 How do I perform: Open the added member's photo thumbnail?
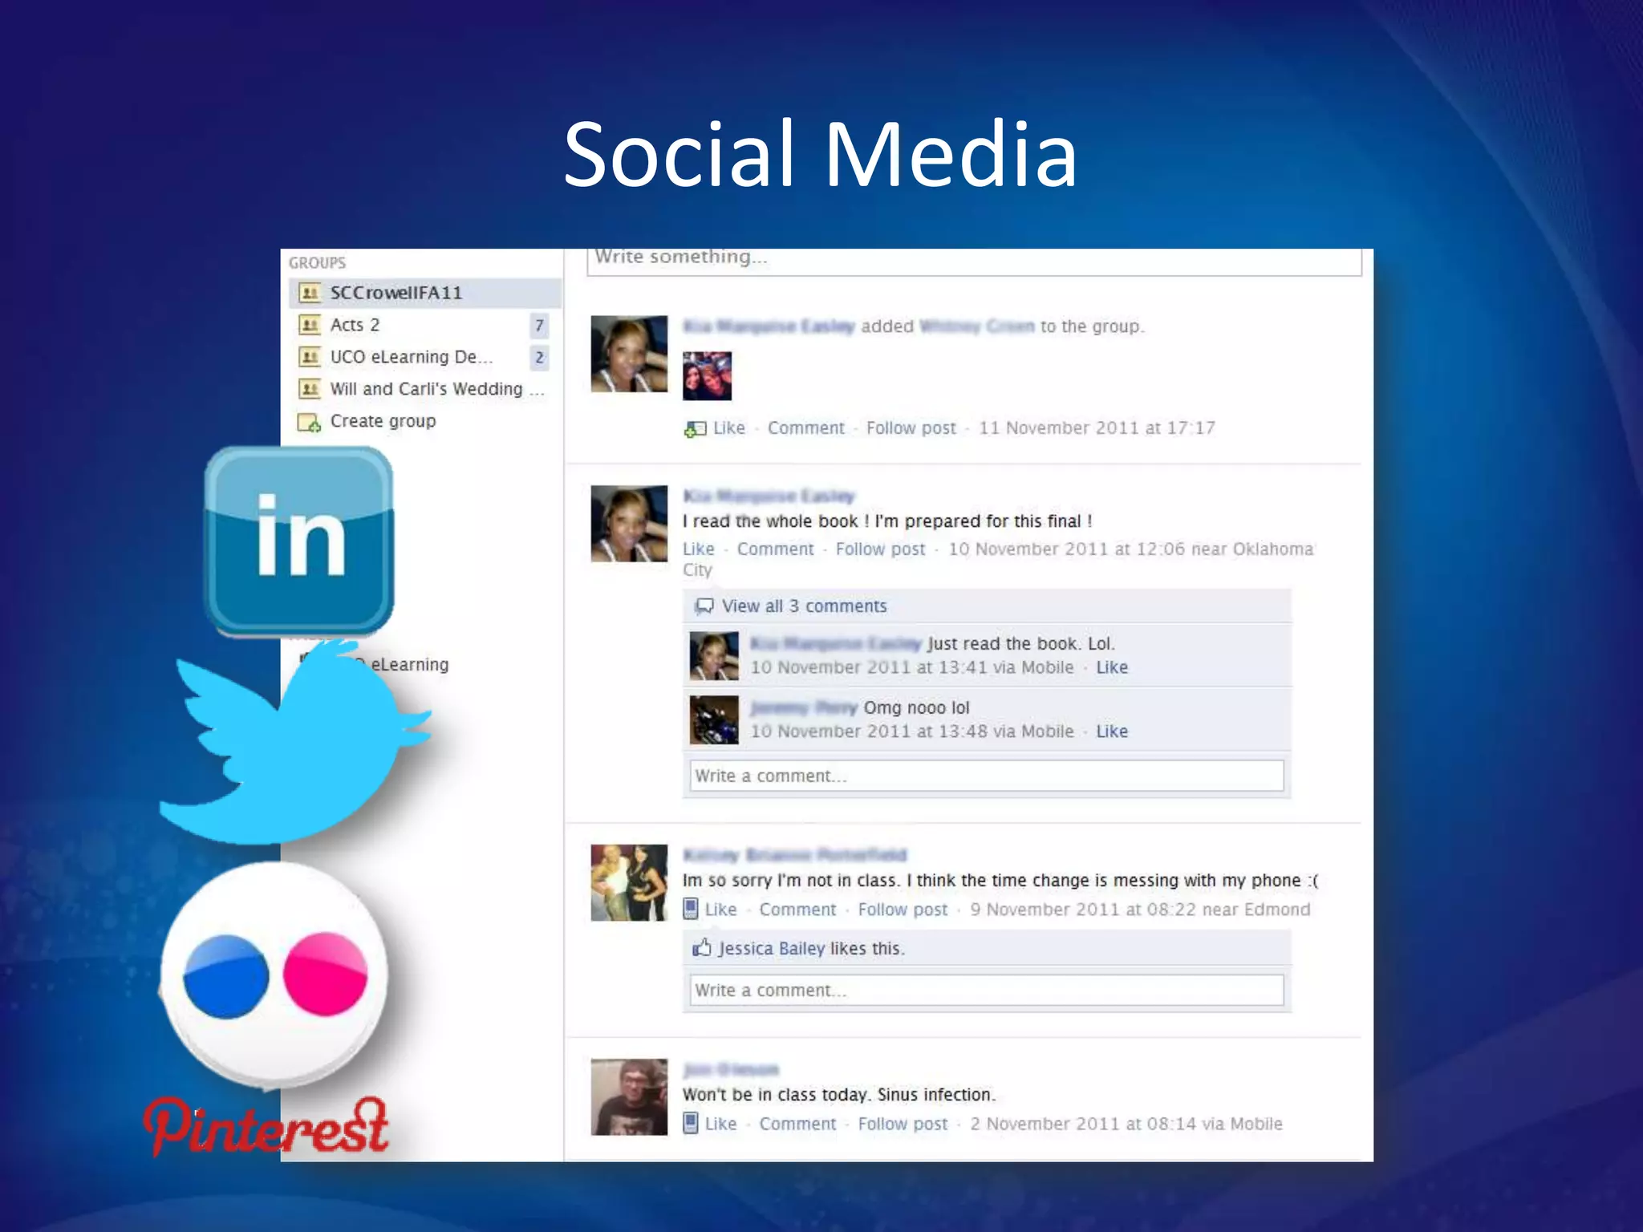point(707,375)
